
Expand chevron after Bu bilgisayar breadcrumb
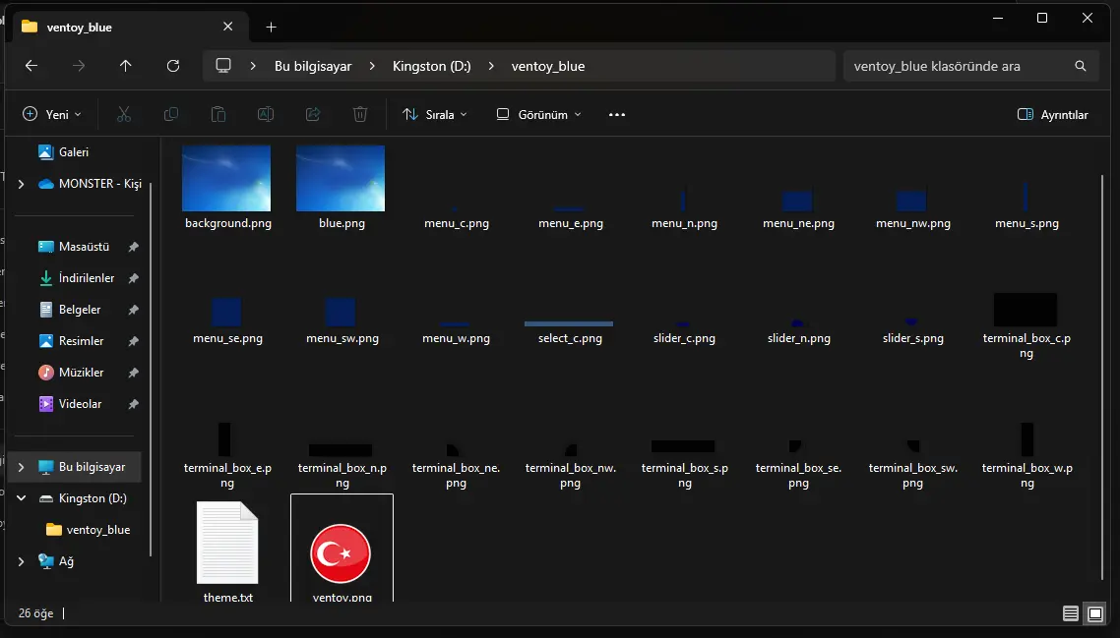coord(372,66)
